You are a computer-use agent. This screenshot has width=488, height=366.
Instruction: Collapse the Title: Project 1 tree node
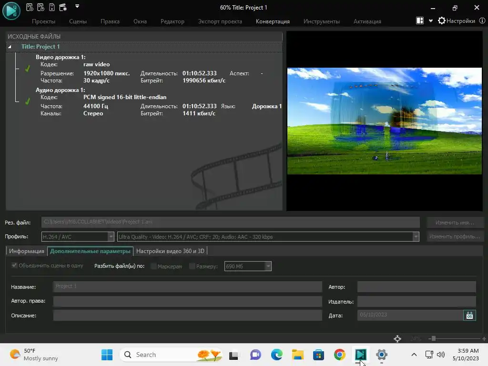(x=10, y=47)
